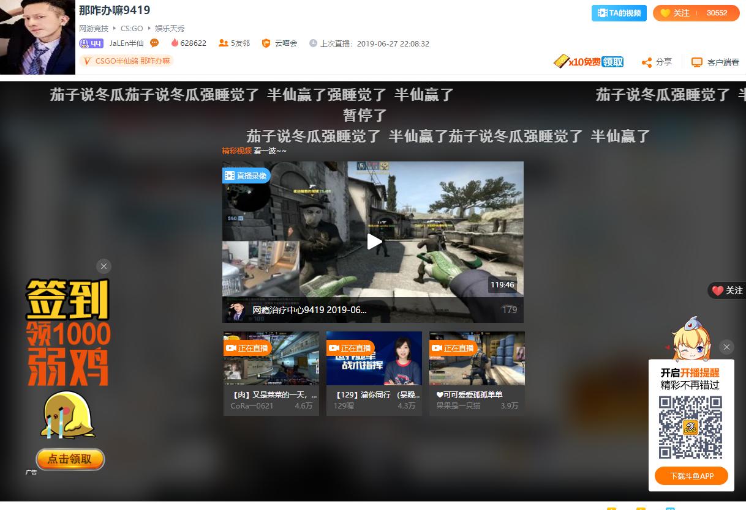The image size is (746, 510).
Task: Open the 娱乐天秀 category
Action: coord(170,28)
